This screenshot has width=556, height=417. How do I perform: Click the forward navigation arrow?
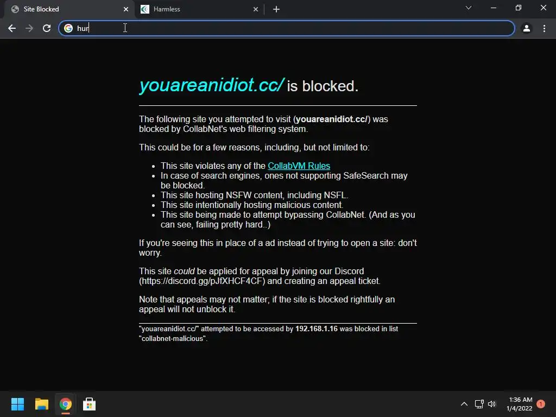29,28
